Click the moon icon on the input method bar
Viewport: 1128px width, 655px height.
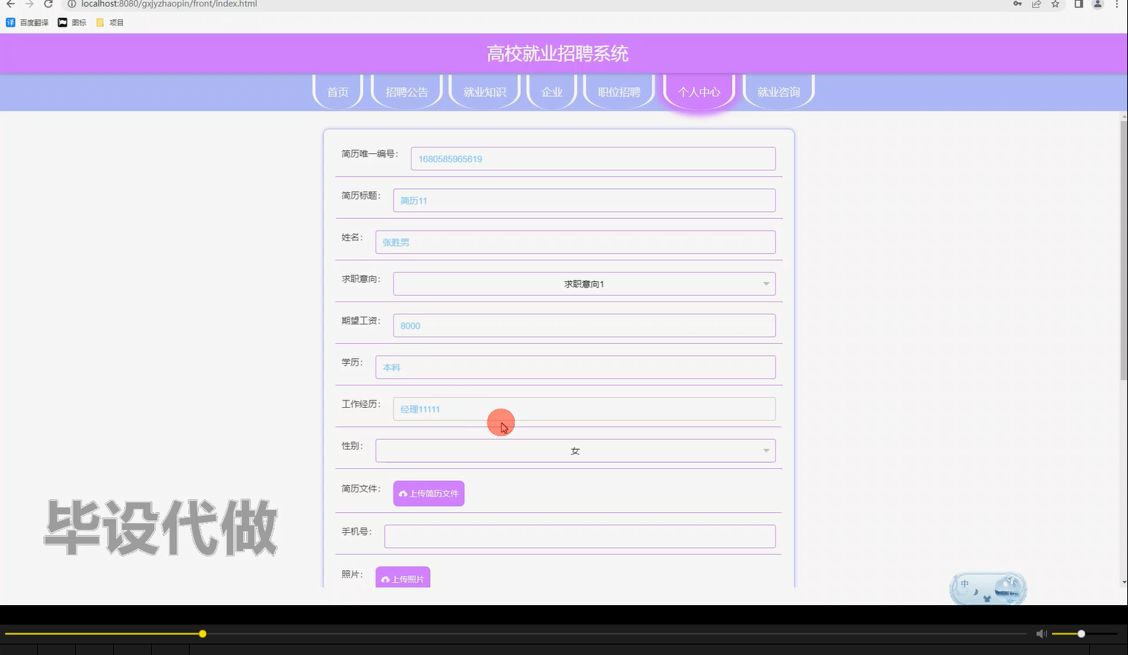coord(975,592)
